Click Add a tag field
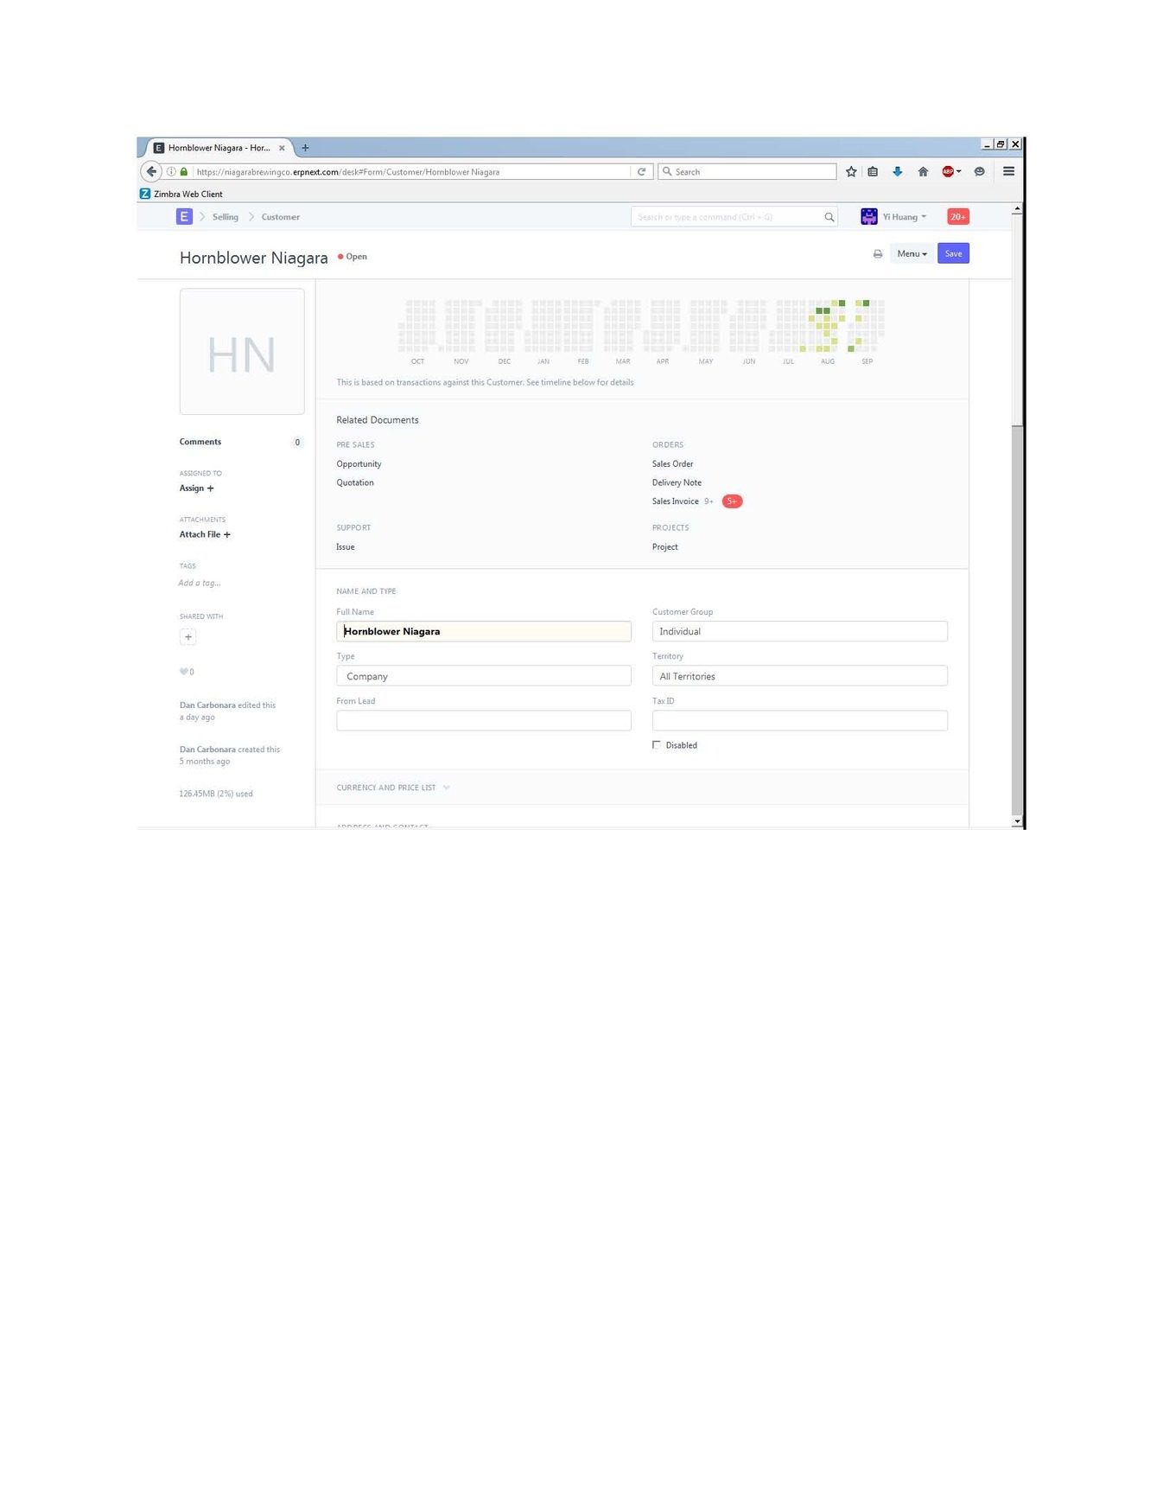Viewport: 1163px width, 1506px height. [x=200, y=583]
